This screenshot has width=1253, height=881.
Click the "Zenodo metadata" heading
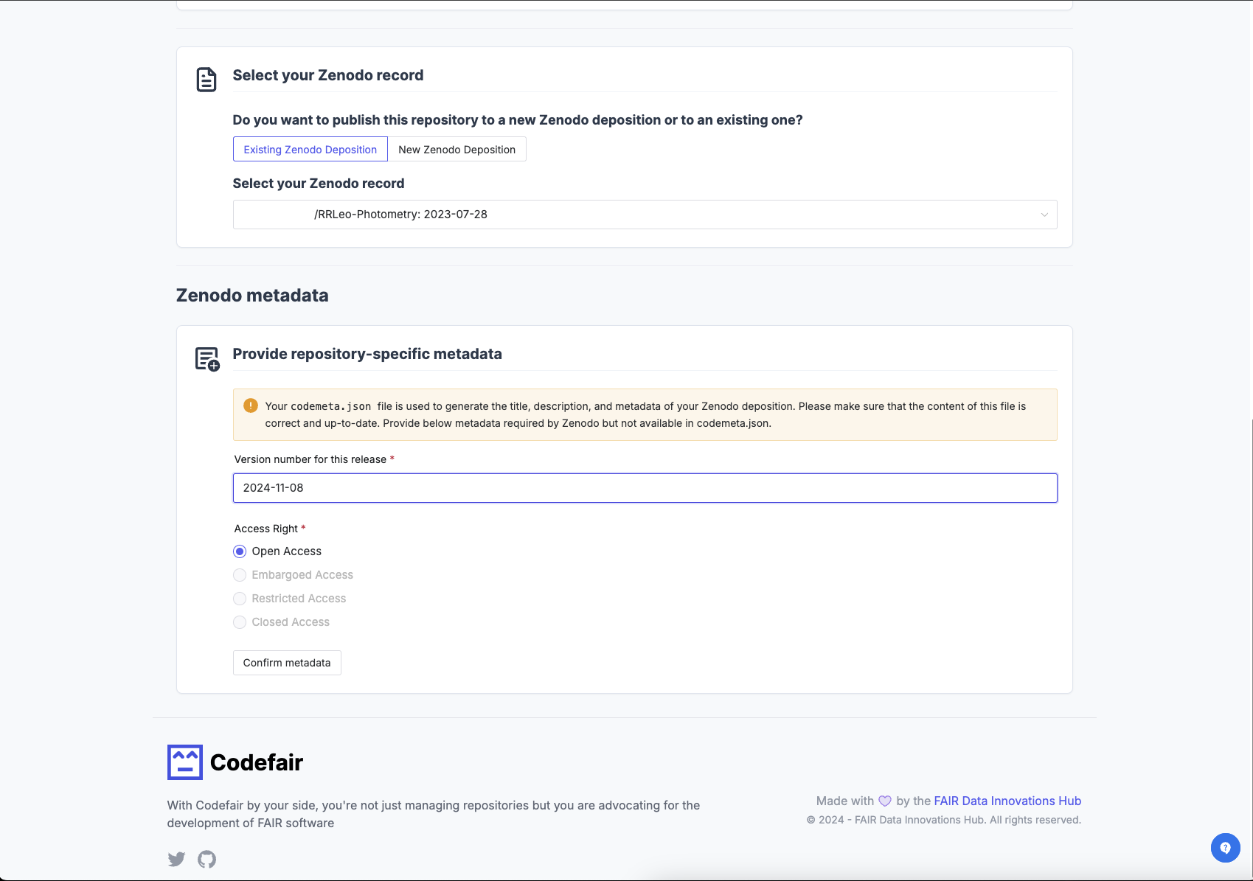coord(252,296)
